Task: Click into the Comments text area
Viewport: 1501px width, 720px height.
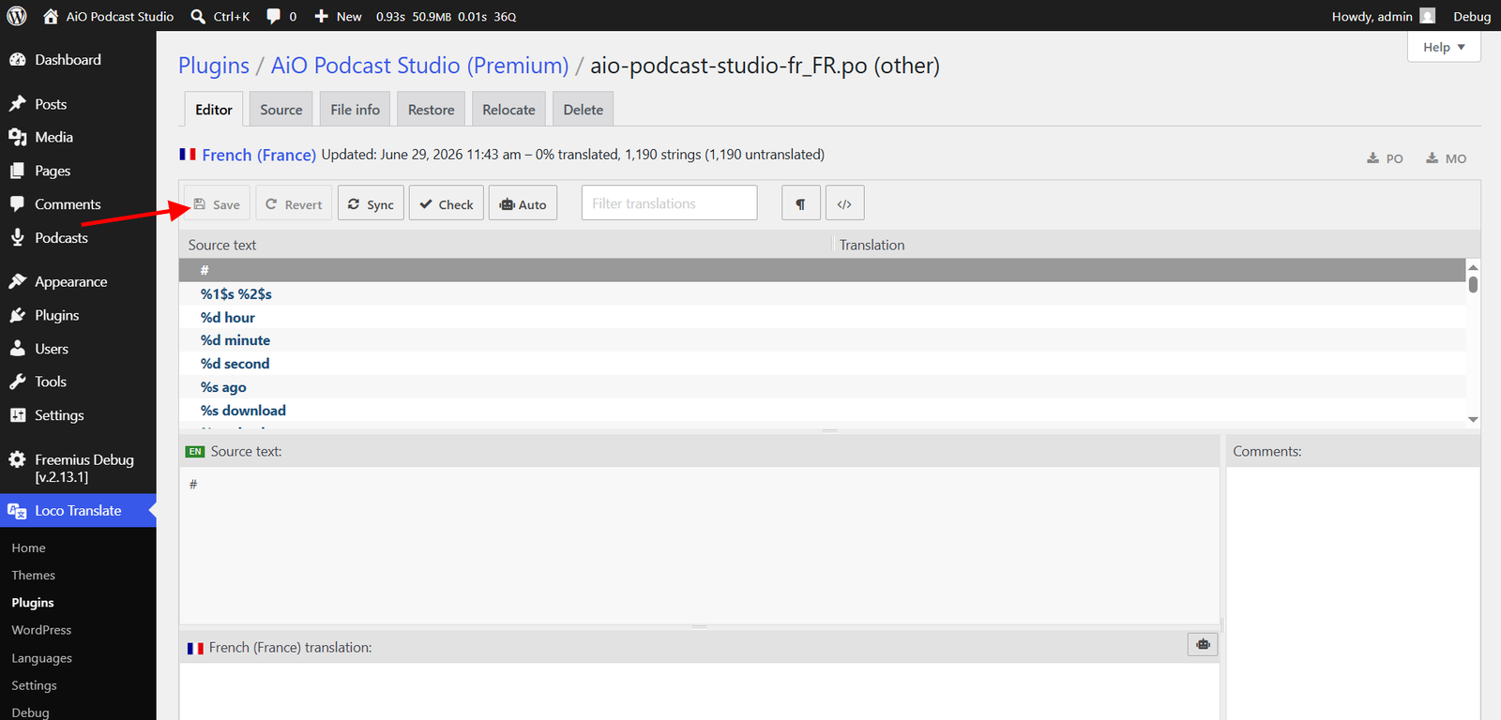Action: click(1353, 593)
